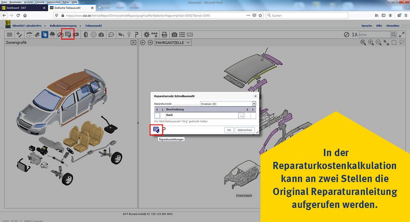Expand the Reparaturcode dropdown showing Ersetzen (E)
410x222 pixels.
[254, 104]
